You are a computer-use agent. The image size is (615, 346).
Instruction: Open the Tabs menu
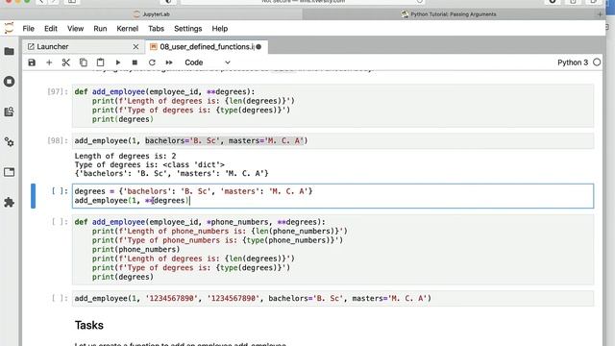point(156,29)
